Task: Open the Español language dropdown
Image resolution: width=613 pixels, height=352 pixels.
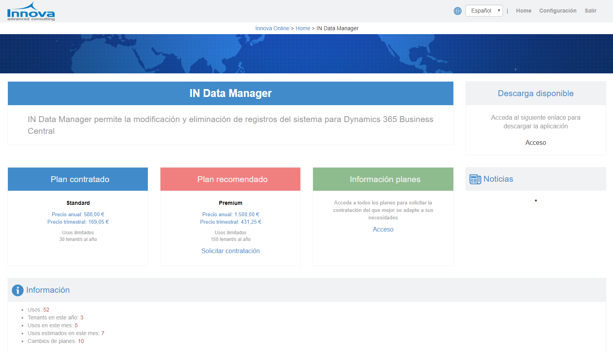Action: coord(484,11)
